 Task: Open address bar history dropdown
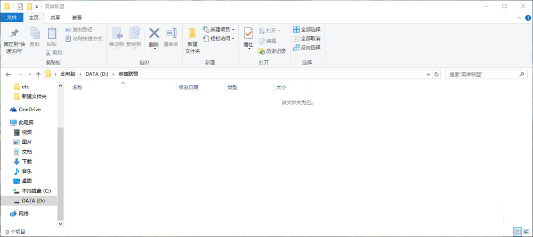tap(429, 75)
